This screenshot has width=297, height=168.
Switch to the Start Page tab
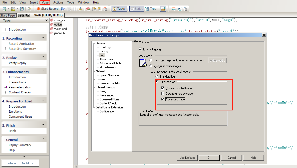click(x=8, y=15)
